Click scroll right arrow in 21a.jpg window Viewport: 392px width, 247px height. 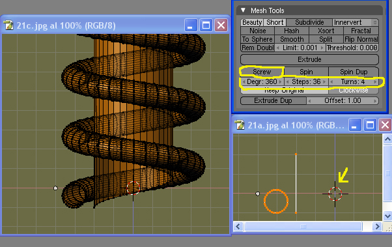pyautogui.click(x=376, y=227)
